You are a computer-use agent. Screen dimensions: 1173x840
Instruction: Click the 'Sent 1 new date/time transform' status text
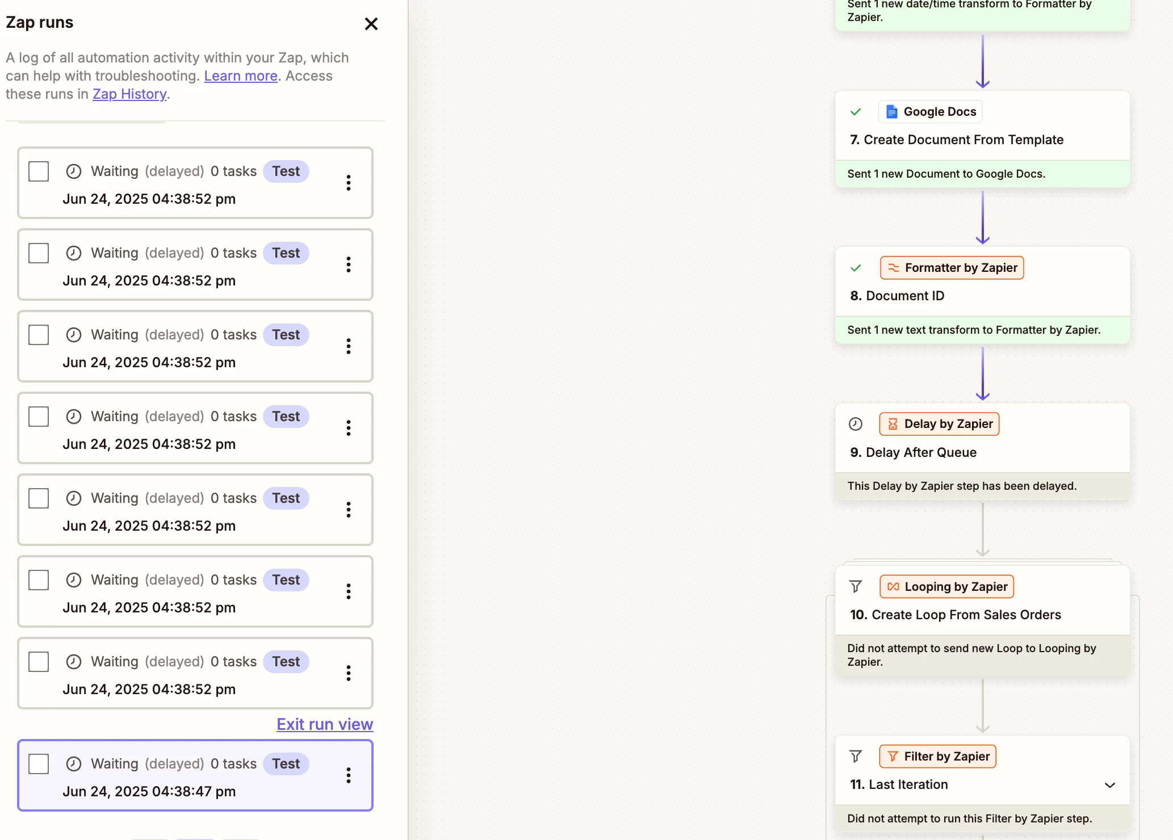[970, 11]
